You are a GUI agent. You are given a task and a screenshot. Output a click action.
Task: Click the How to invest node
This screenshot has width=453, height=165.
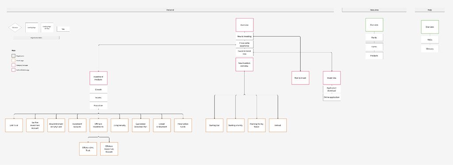300,78
